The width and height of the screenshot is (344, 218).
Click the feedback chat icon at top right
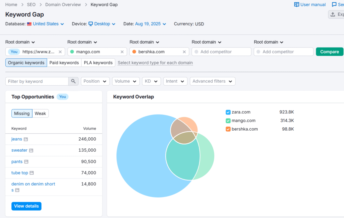tap(334, 5)
